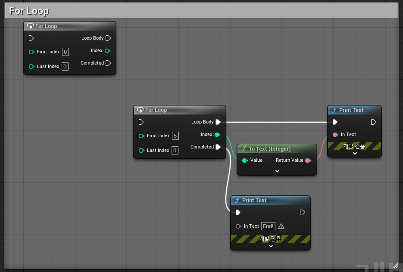Edit Last Index value 0 on the unconnected For Loop
The height and width of the screenshot is (272, 403).
coord(65,66)
